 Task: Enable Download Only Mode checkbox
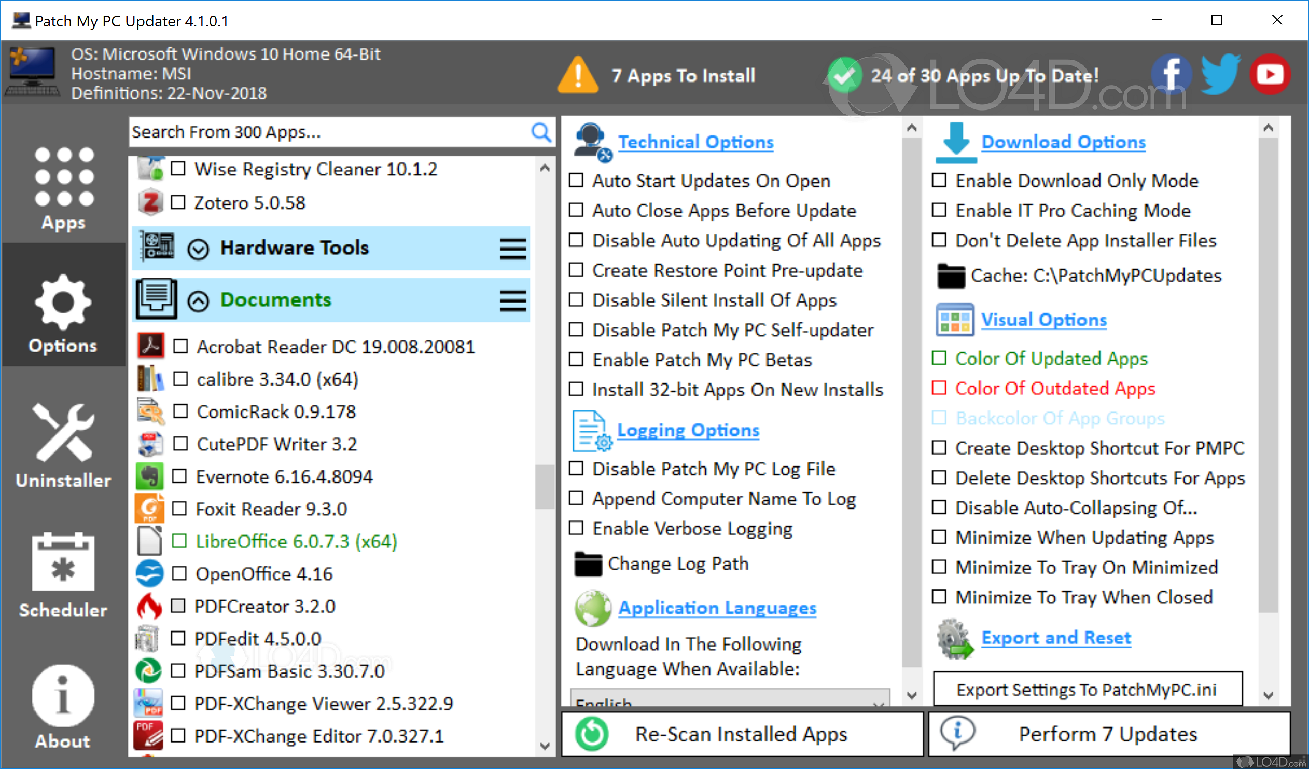pos(938,181)
